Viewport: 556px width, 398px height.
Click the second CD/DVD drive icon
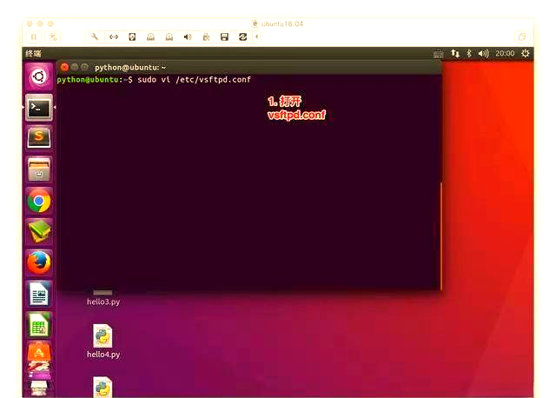[x=169, y=36]
